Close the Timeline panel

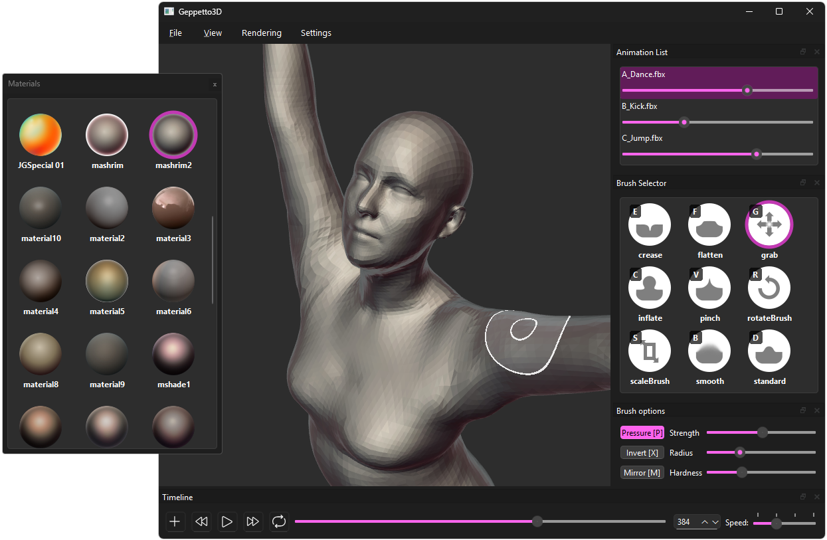click(817, 497)
